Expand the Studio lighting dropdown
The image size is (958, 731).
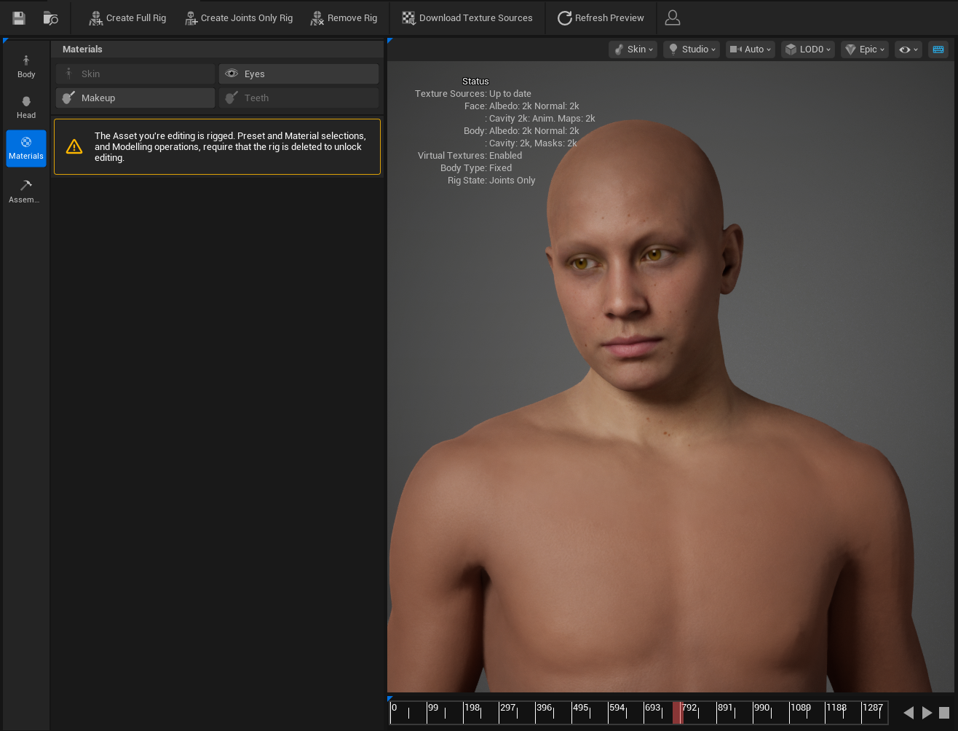coord(692,50)
